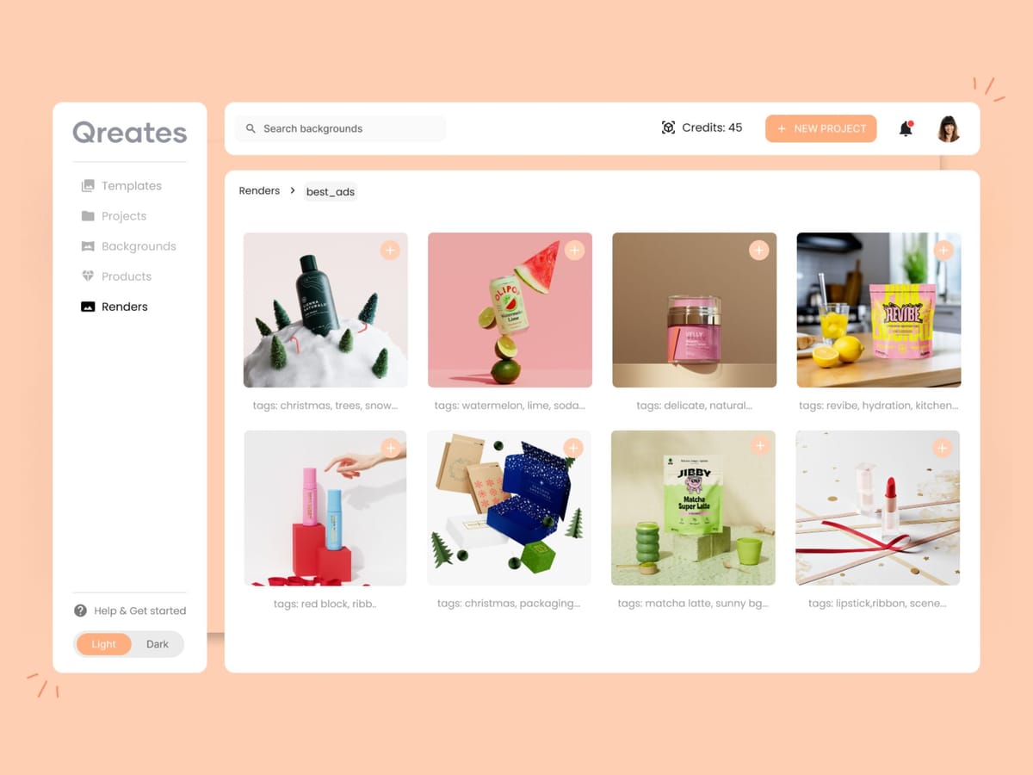Click the breadcrumb chevron after Renders
Screen dimensions: 1033x775
click(x=293, y=190)
